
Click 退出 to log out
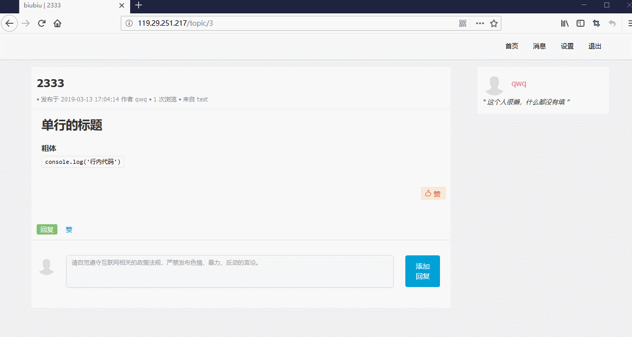(595, 46)
